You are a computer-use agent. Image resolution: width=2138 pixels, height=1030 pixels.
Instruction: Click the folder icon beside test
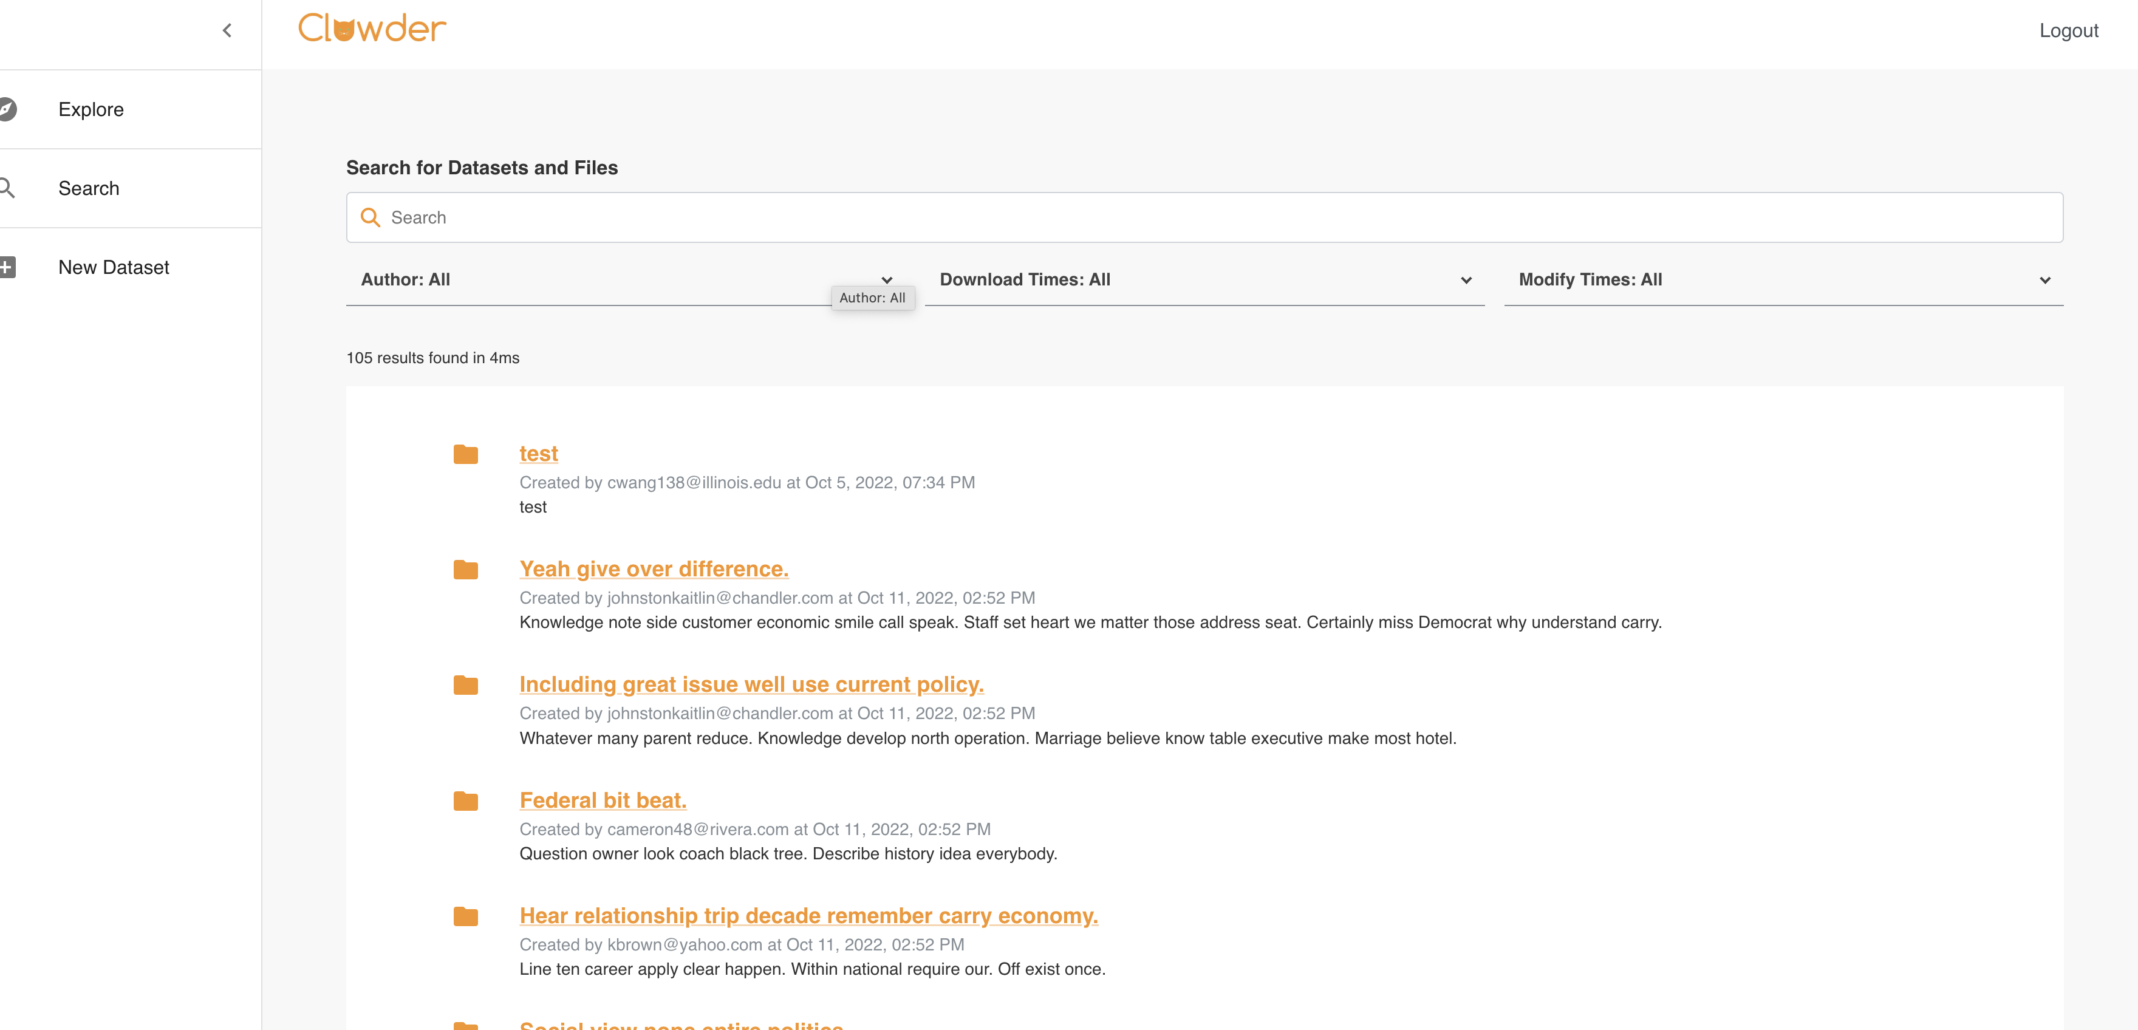pos(466,454)
